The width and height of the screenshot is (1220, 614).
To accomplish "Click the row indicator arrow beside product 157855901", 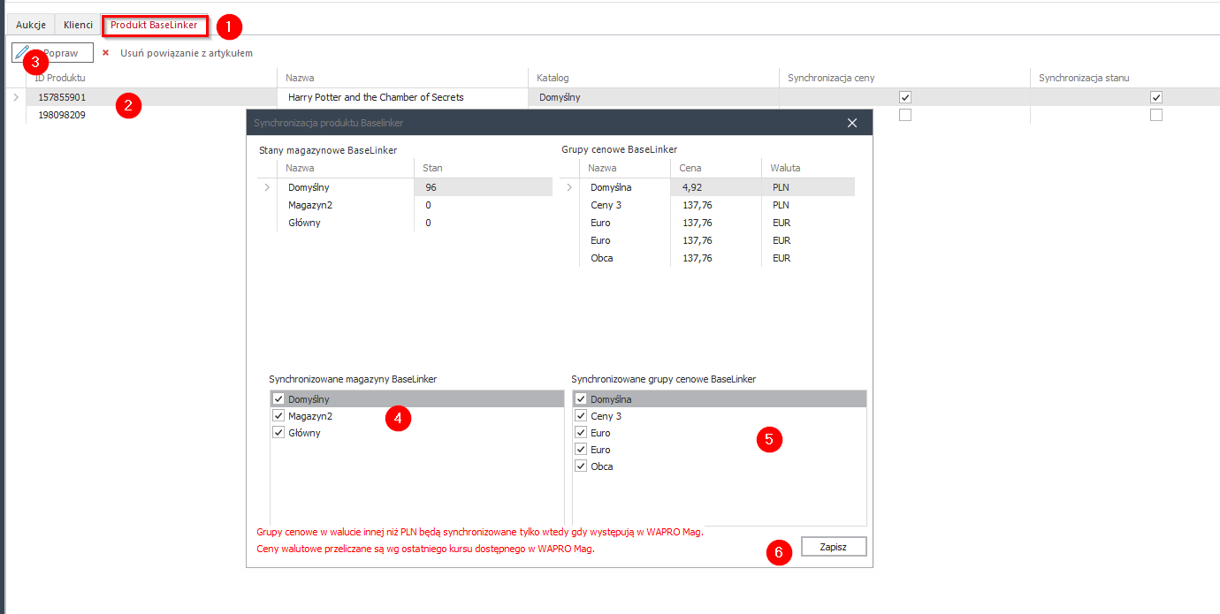I will click(x=16, y=97).
